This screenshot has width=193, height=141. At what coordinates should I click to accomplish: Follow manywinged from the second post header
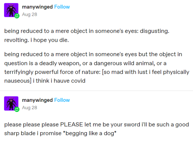pyautogui.click(x=62, y=100)
